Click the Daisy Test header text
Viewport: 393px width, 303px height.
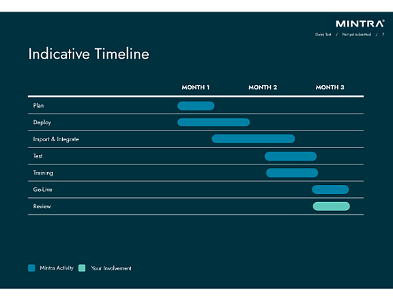pyautogui.click(x=323, y=34)
